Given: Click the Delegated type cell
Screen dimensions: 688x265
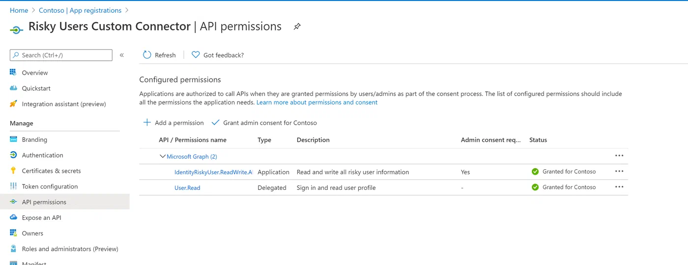Looking at the screenshot, I should coord(272,187).
